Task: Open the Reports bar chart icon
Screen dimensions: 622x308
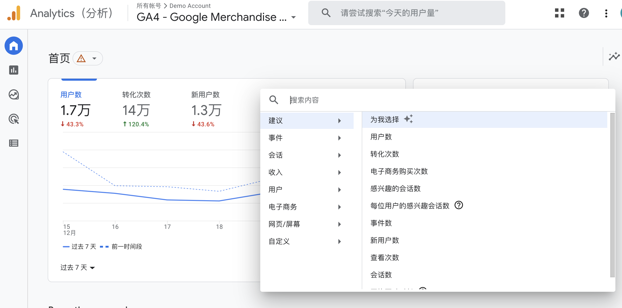Action: [14, 70]
